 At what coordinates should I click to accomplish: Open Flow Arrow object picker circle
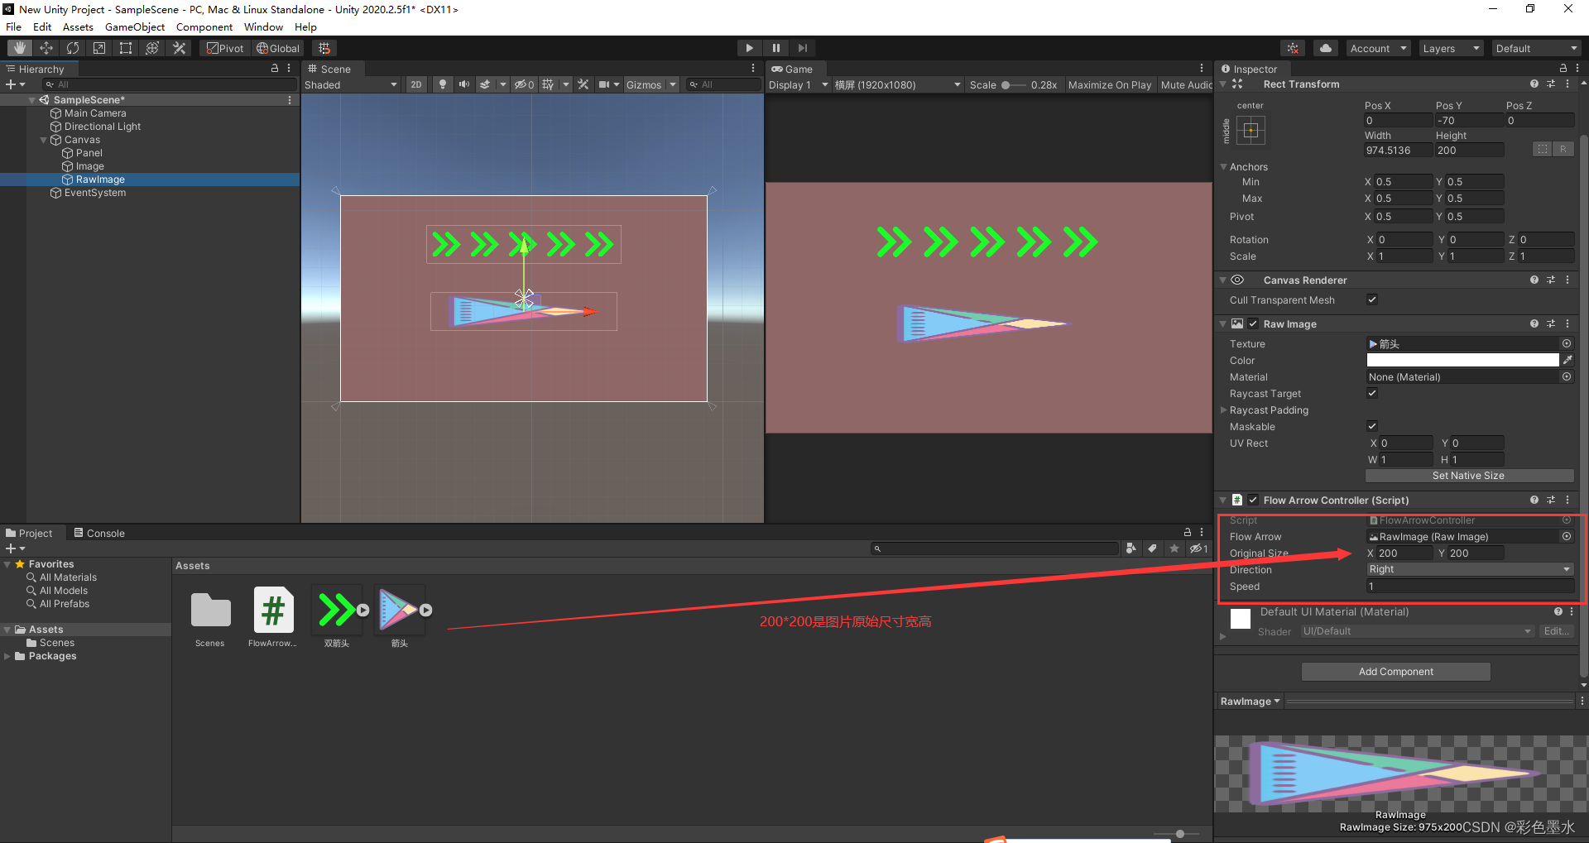(1567, 536)
